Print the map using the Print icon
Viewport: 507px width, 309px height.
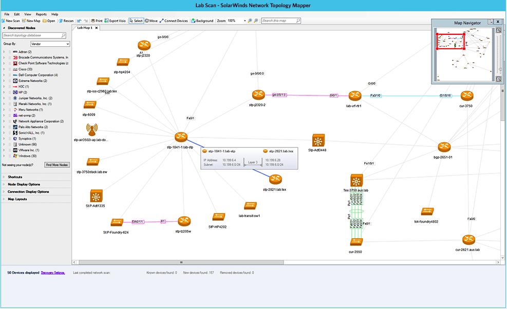click(97, 21)
